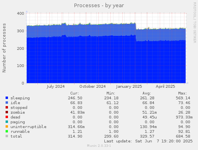Click runnable average value 1.27
The height and width of the screenshot is (150, 198).
149,132
